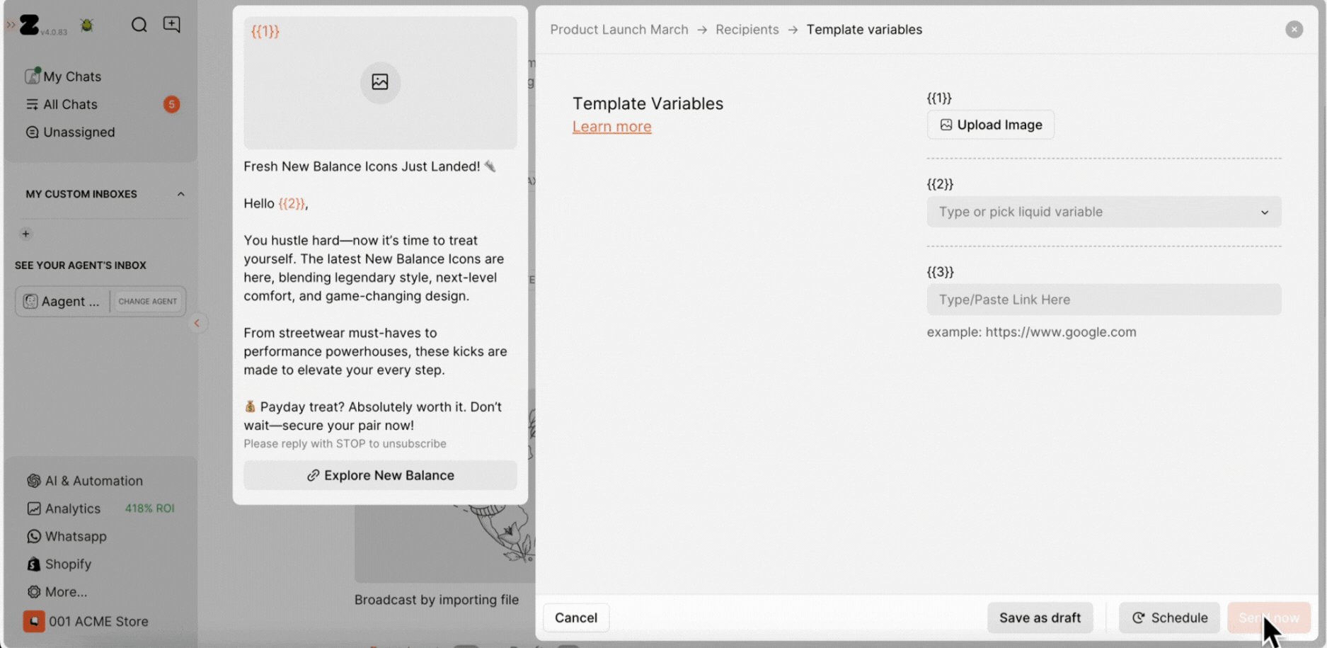Click the agent avatar icon
1327x648 pixels.
click(x=30, y=301)
